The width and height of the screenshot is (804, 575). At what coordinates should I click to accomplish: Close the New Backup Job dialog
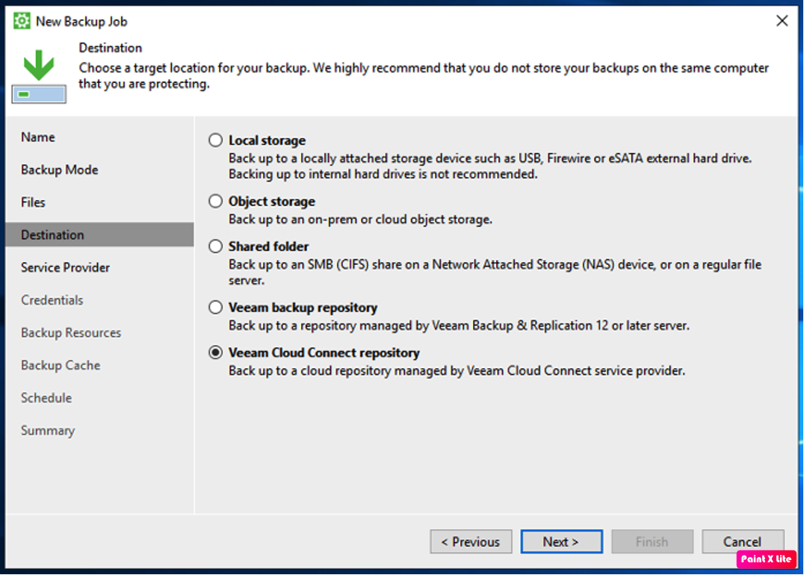(782, 20)
